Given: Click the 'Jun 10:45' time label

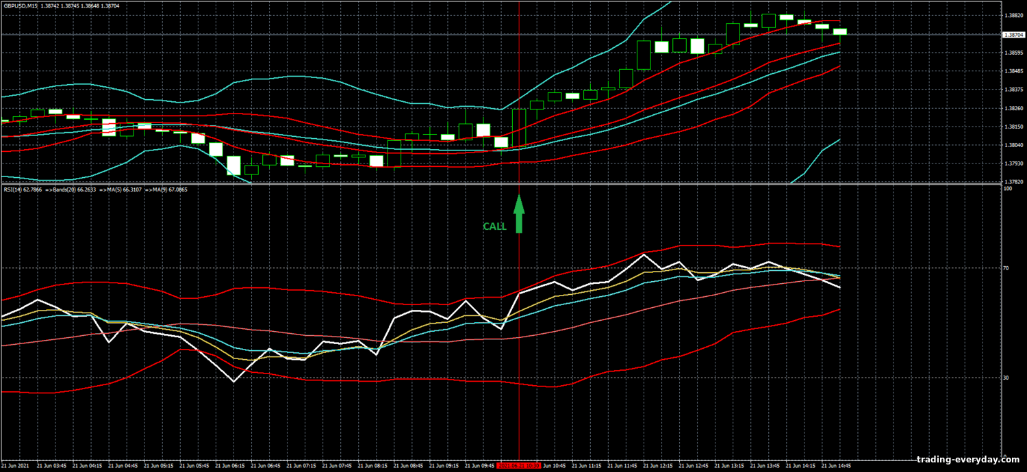Looking at the screenshot, I should tap(554, 466).
